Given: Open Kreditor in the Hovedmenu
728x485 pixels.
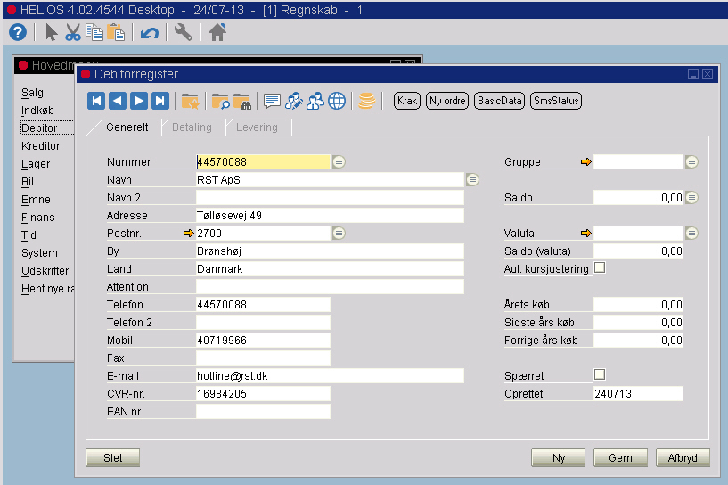Looking at the screenshot, I should point(41,146).
